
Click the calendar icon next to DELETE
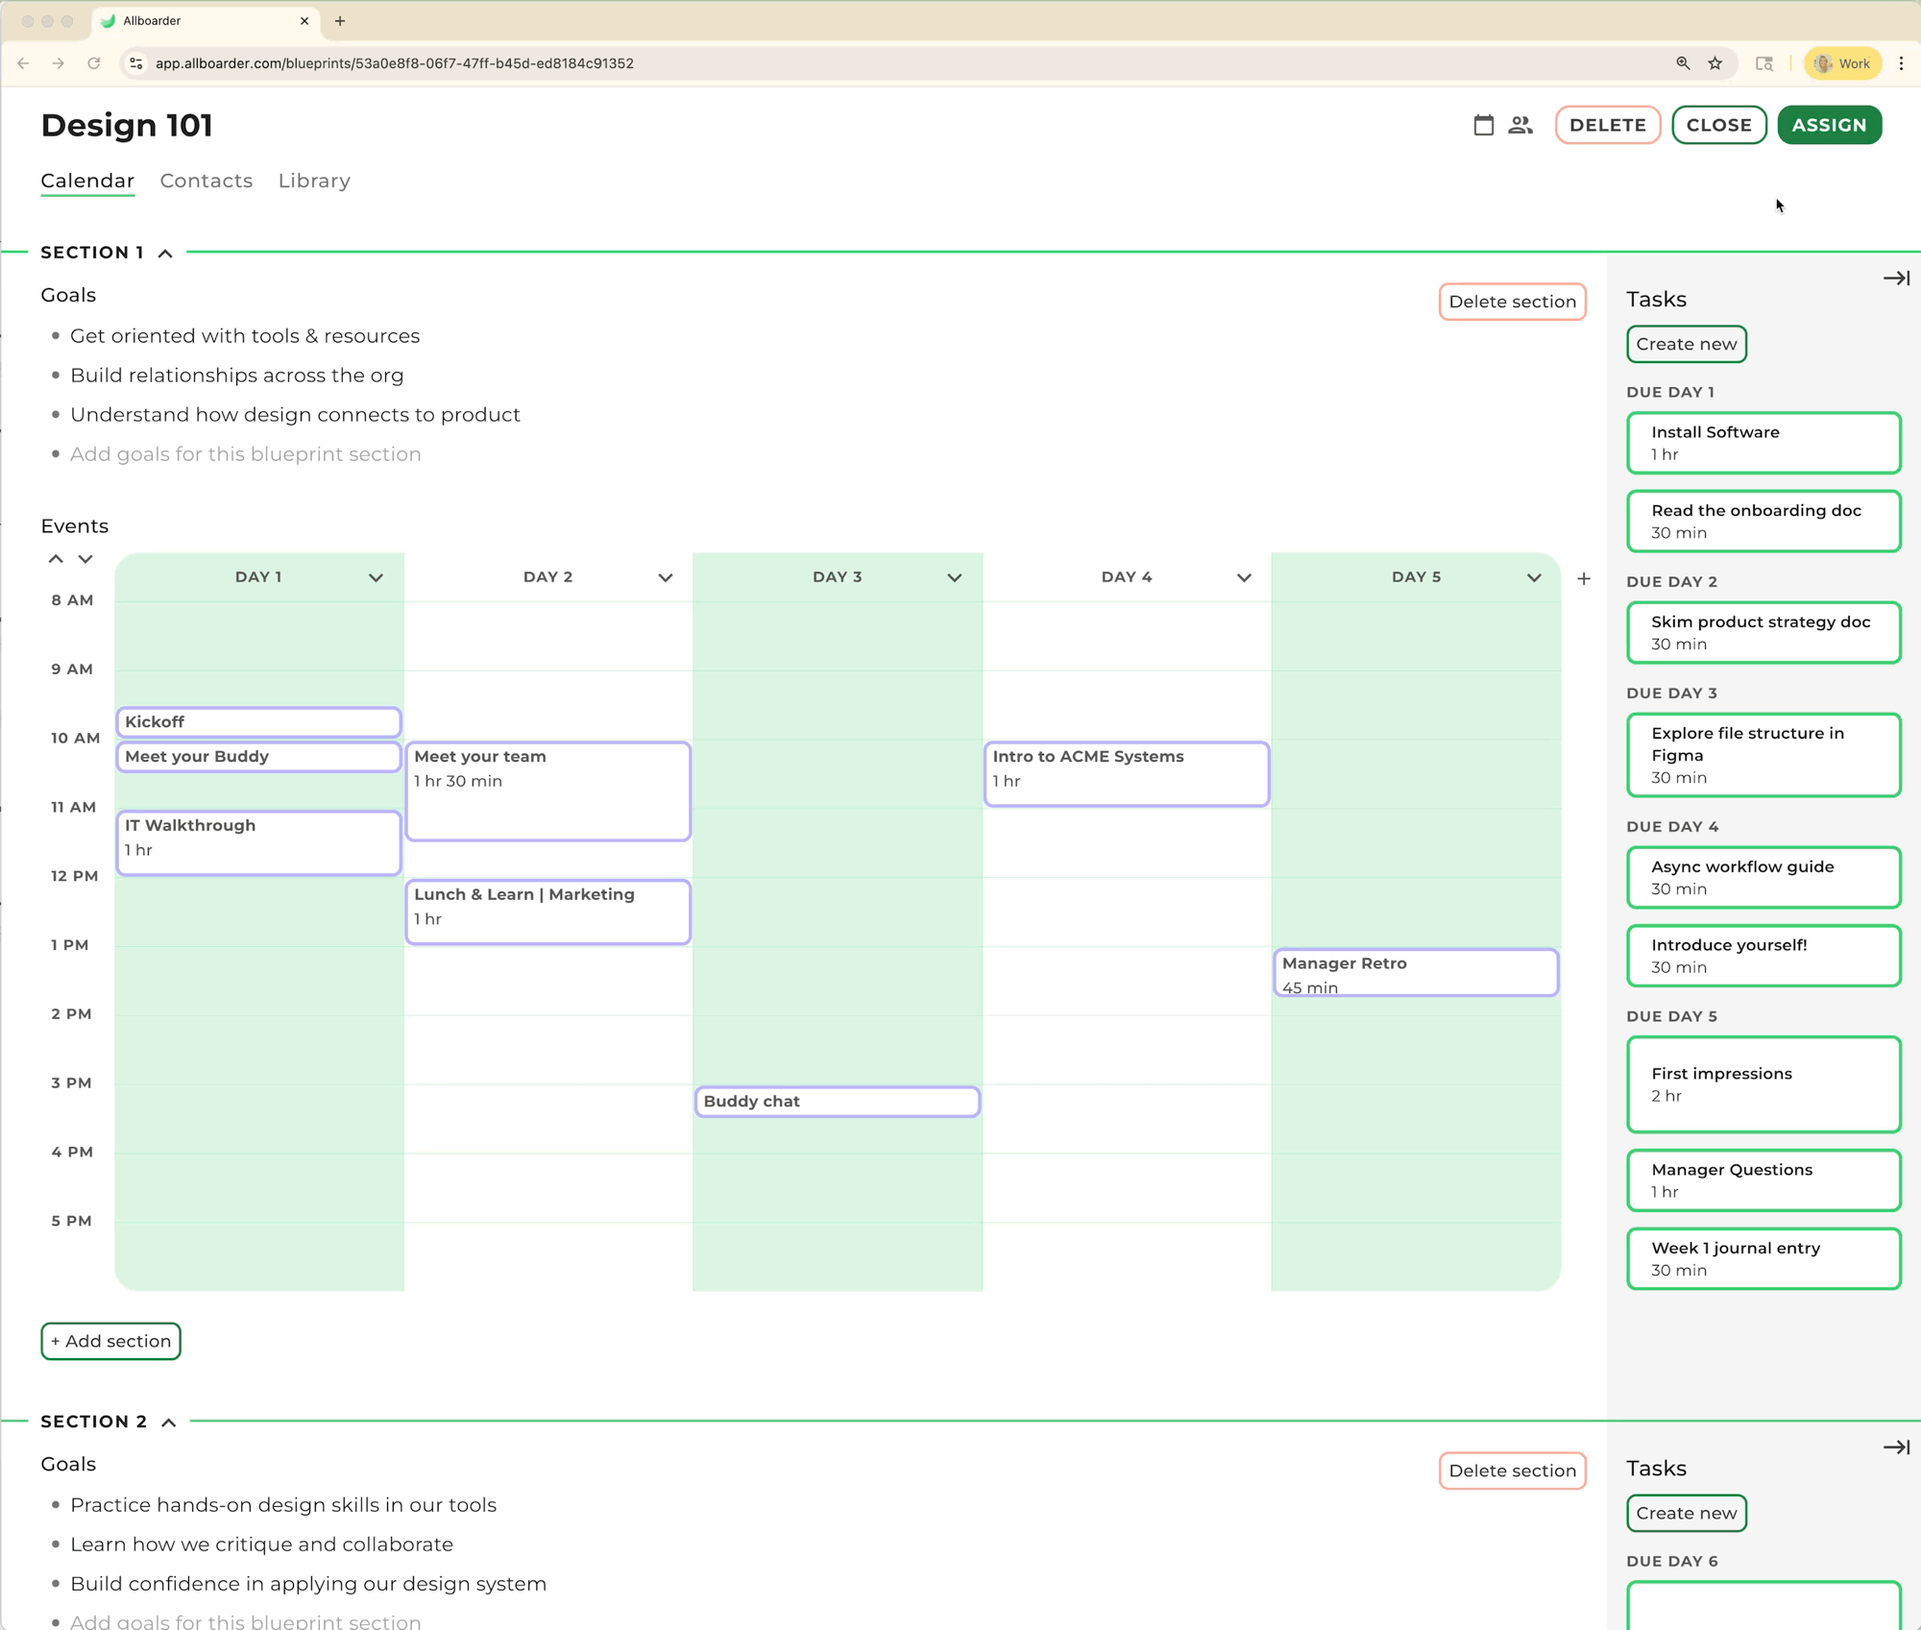1483,125
